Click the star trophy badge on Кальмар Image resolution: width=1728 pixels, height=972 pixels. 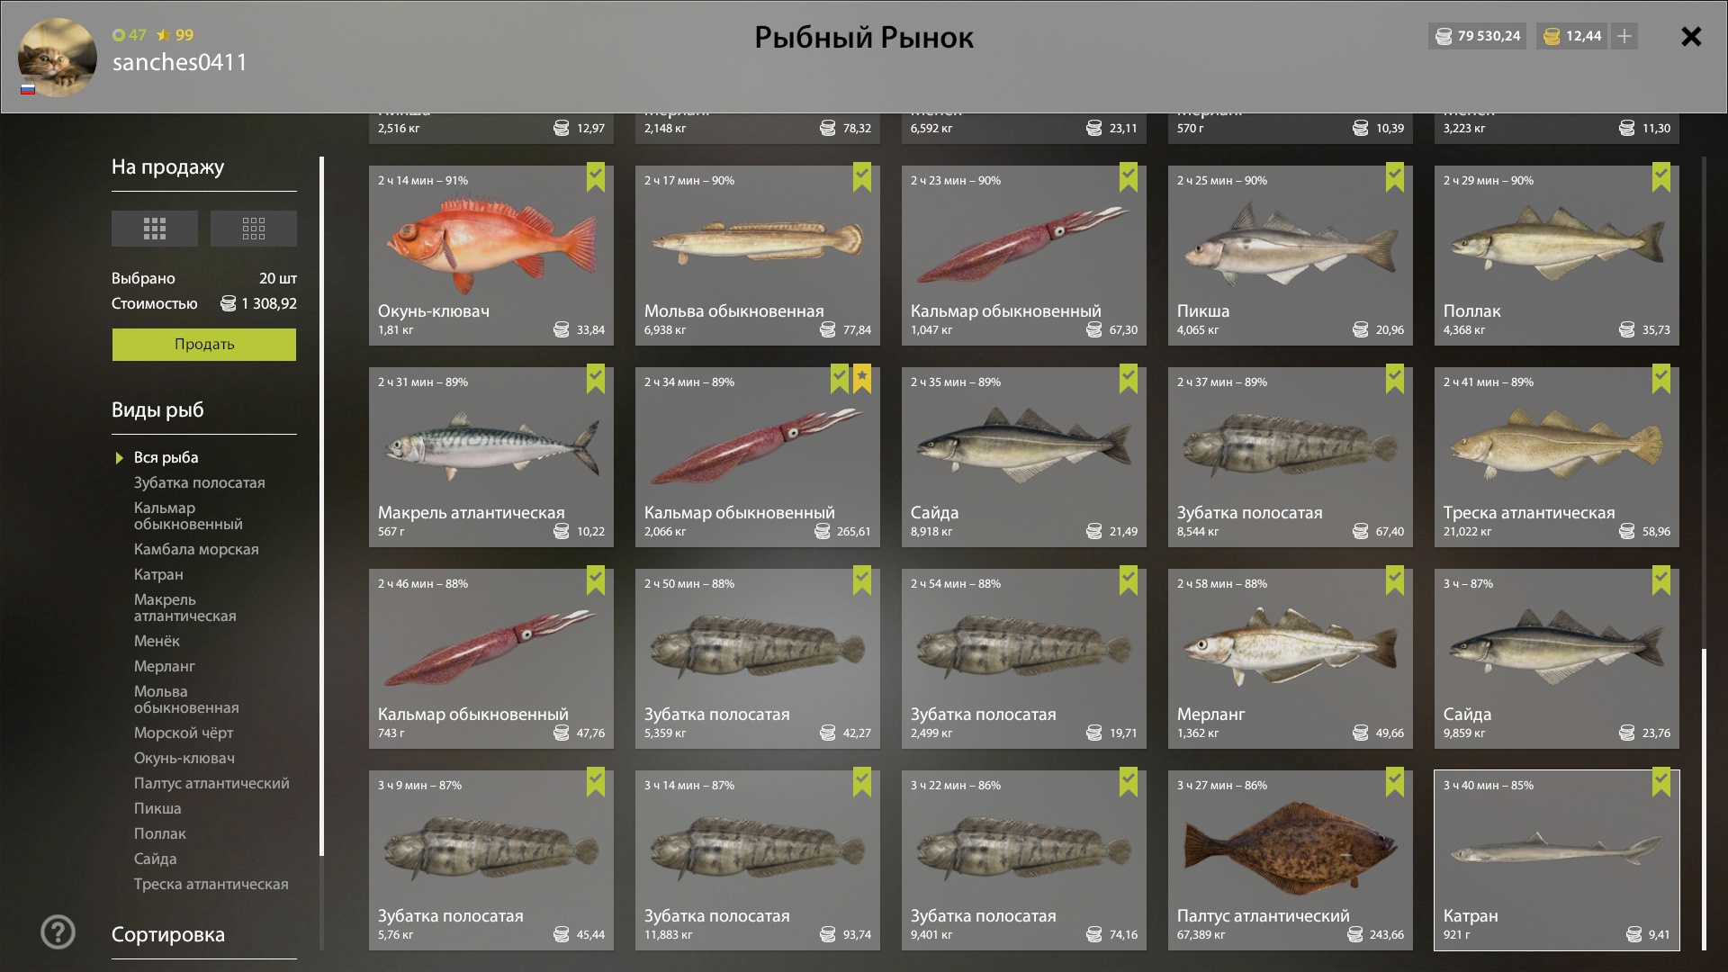pos(862,379)
